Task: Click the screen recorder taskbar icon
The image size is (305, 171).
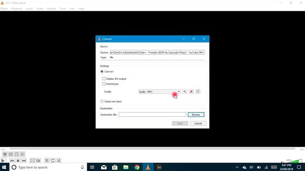Action: coord(159,167)
